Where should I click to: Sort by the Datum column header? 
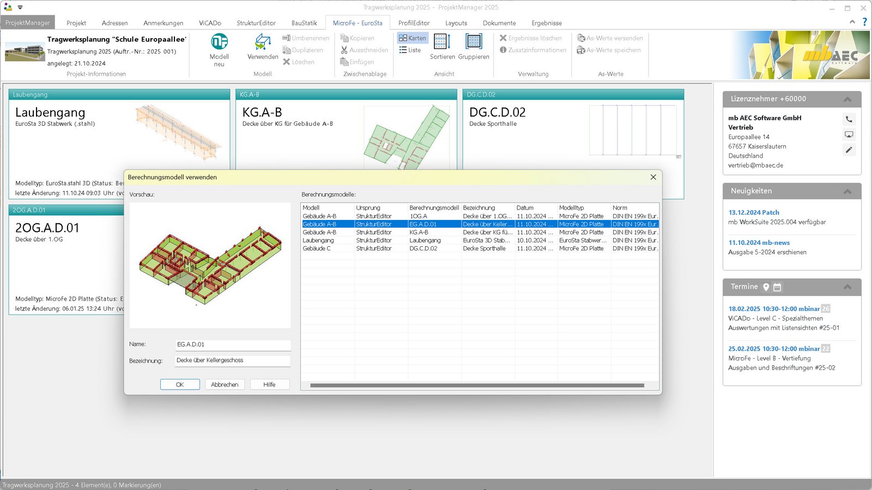point(536,208)
